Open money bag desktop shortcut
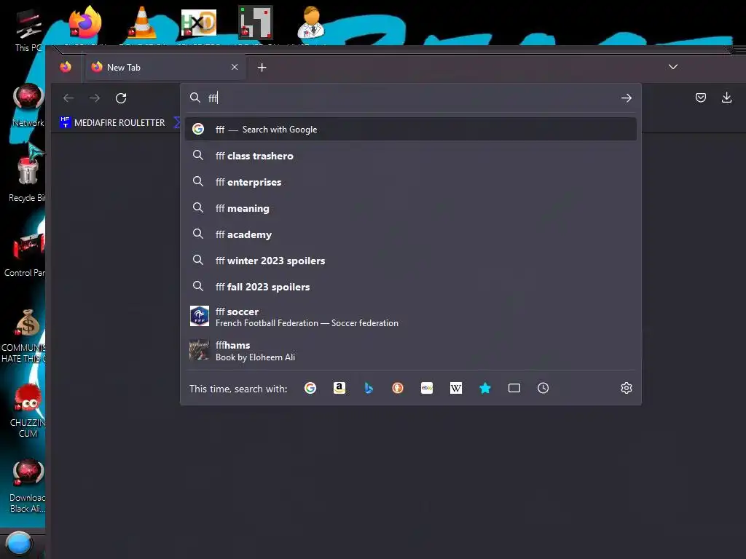 click(25, 336)
